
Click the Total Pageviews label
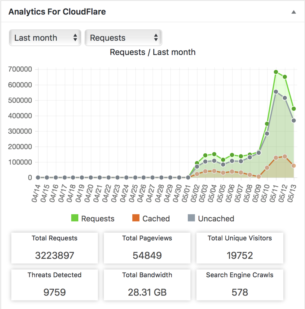[147, 238]
